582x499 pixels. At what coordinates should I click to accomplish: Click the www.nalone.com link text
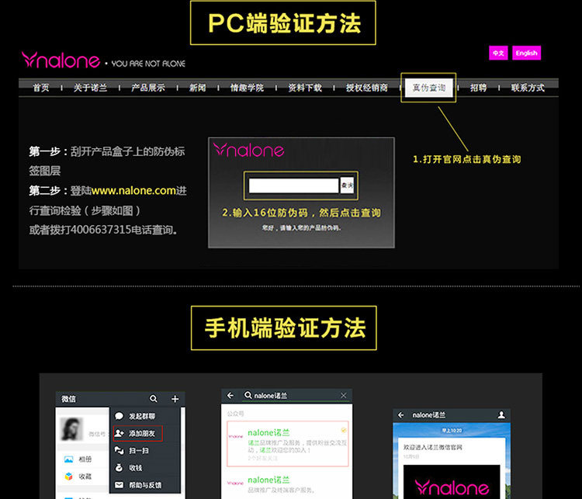pyautogui.click(x=133, y=190)
